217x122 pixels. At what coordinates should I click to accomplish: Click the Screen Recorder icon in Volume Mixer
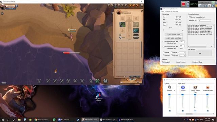pos(208,87)
